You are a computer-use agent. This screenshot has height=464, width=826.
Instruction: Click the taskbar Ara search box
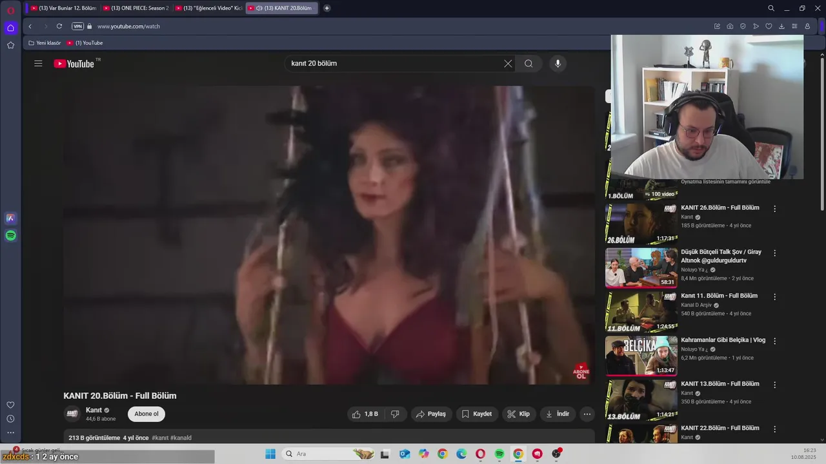(329, 454)
